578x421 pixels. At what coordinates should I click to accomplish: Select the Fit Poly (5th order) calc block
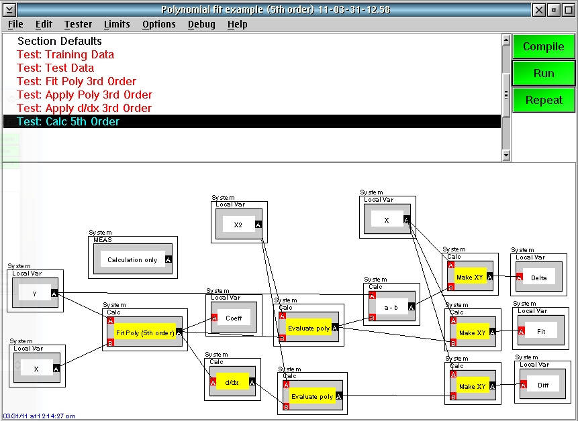(145, 333)
